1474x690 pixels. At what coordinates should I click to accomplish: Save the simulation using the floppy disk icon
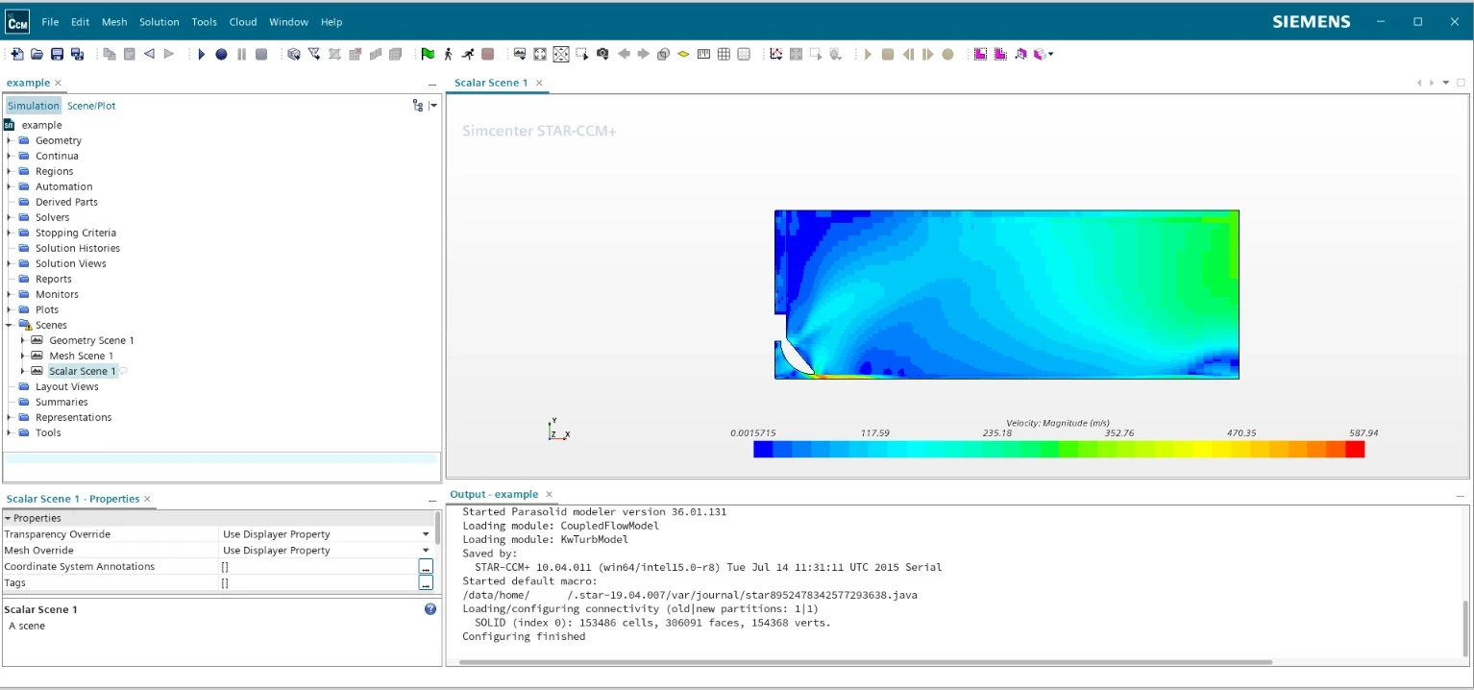coord(57,54)
